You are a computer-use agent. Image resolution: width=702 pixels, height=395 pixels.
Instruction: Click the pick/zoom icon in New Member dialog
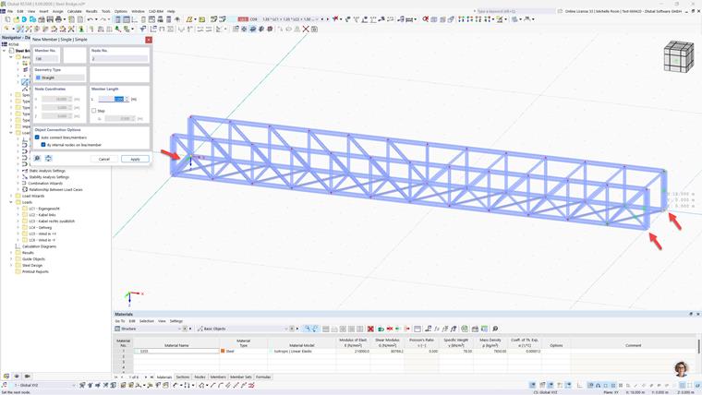(x=37, y=159)
